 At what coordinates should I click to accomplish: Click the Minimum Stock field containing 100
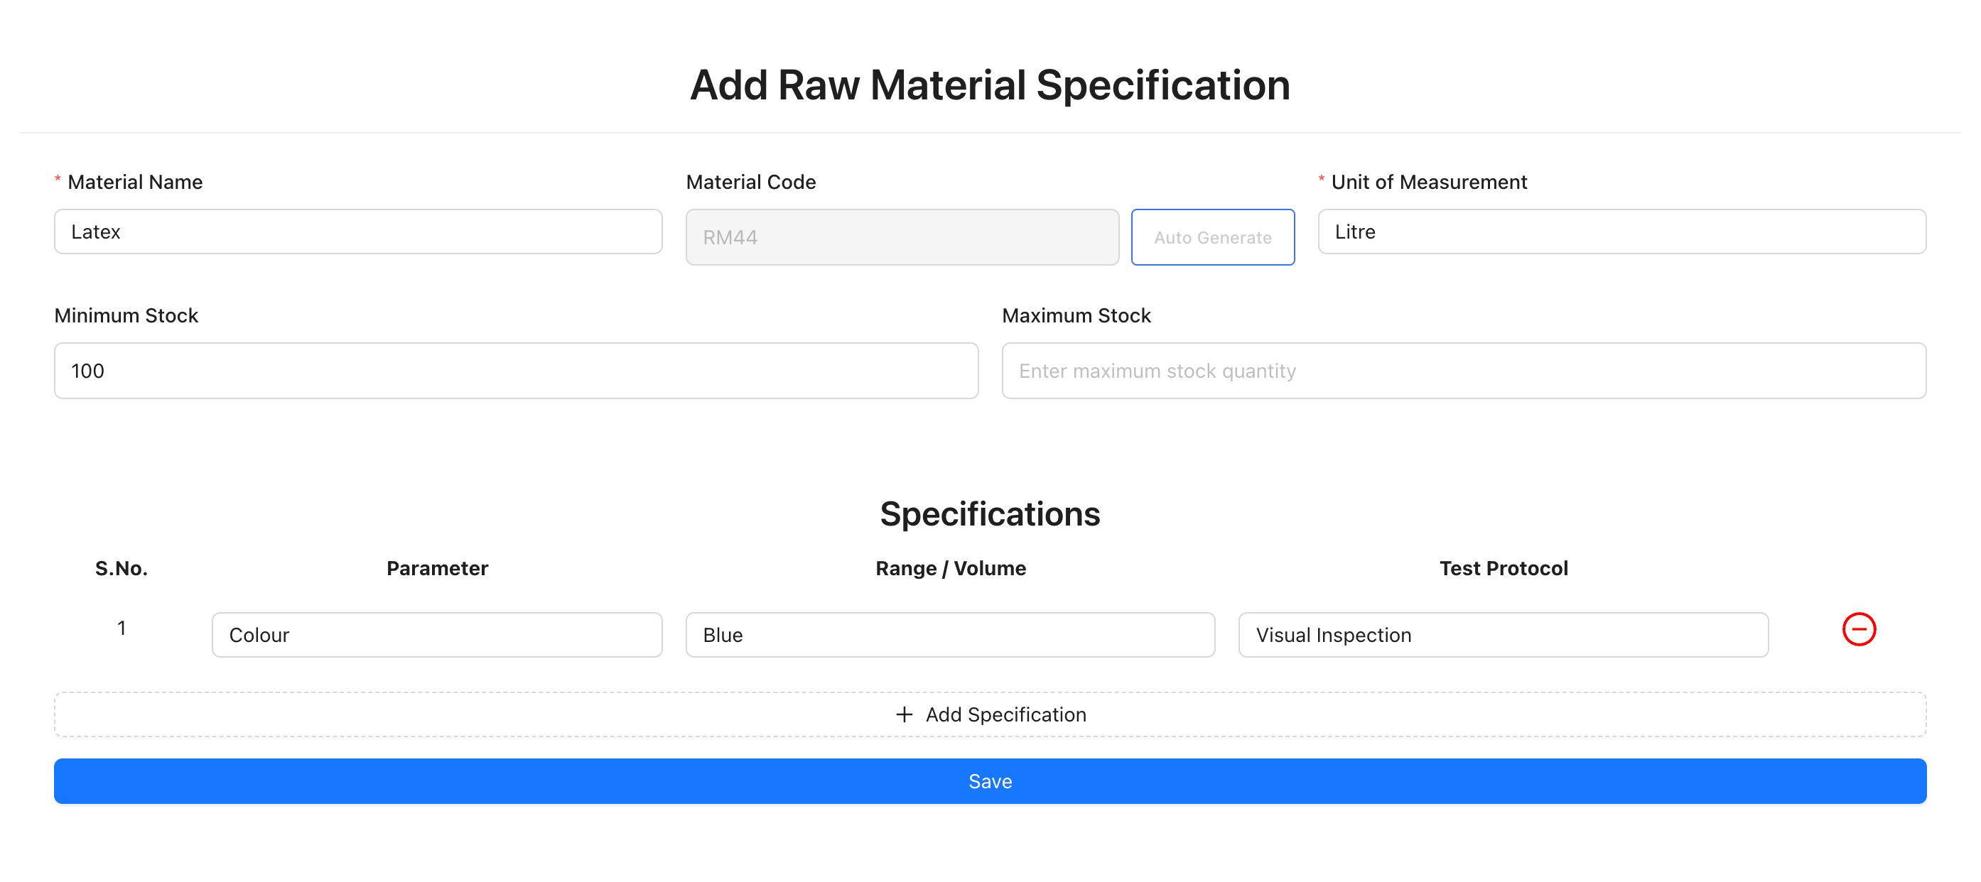click(515, 370)
